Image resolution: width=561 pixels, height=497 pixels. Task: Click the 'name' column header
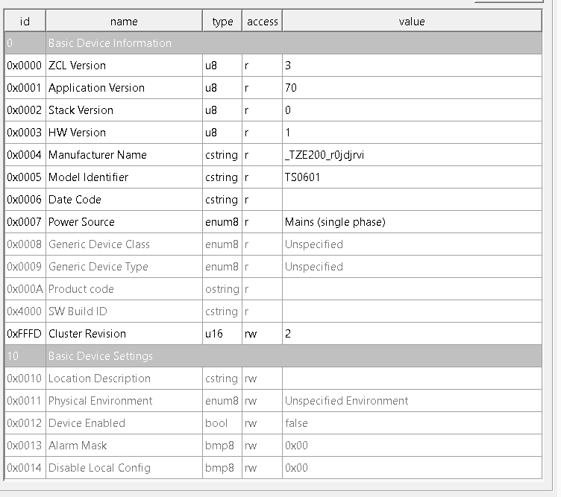[124, 22]
